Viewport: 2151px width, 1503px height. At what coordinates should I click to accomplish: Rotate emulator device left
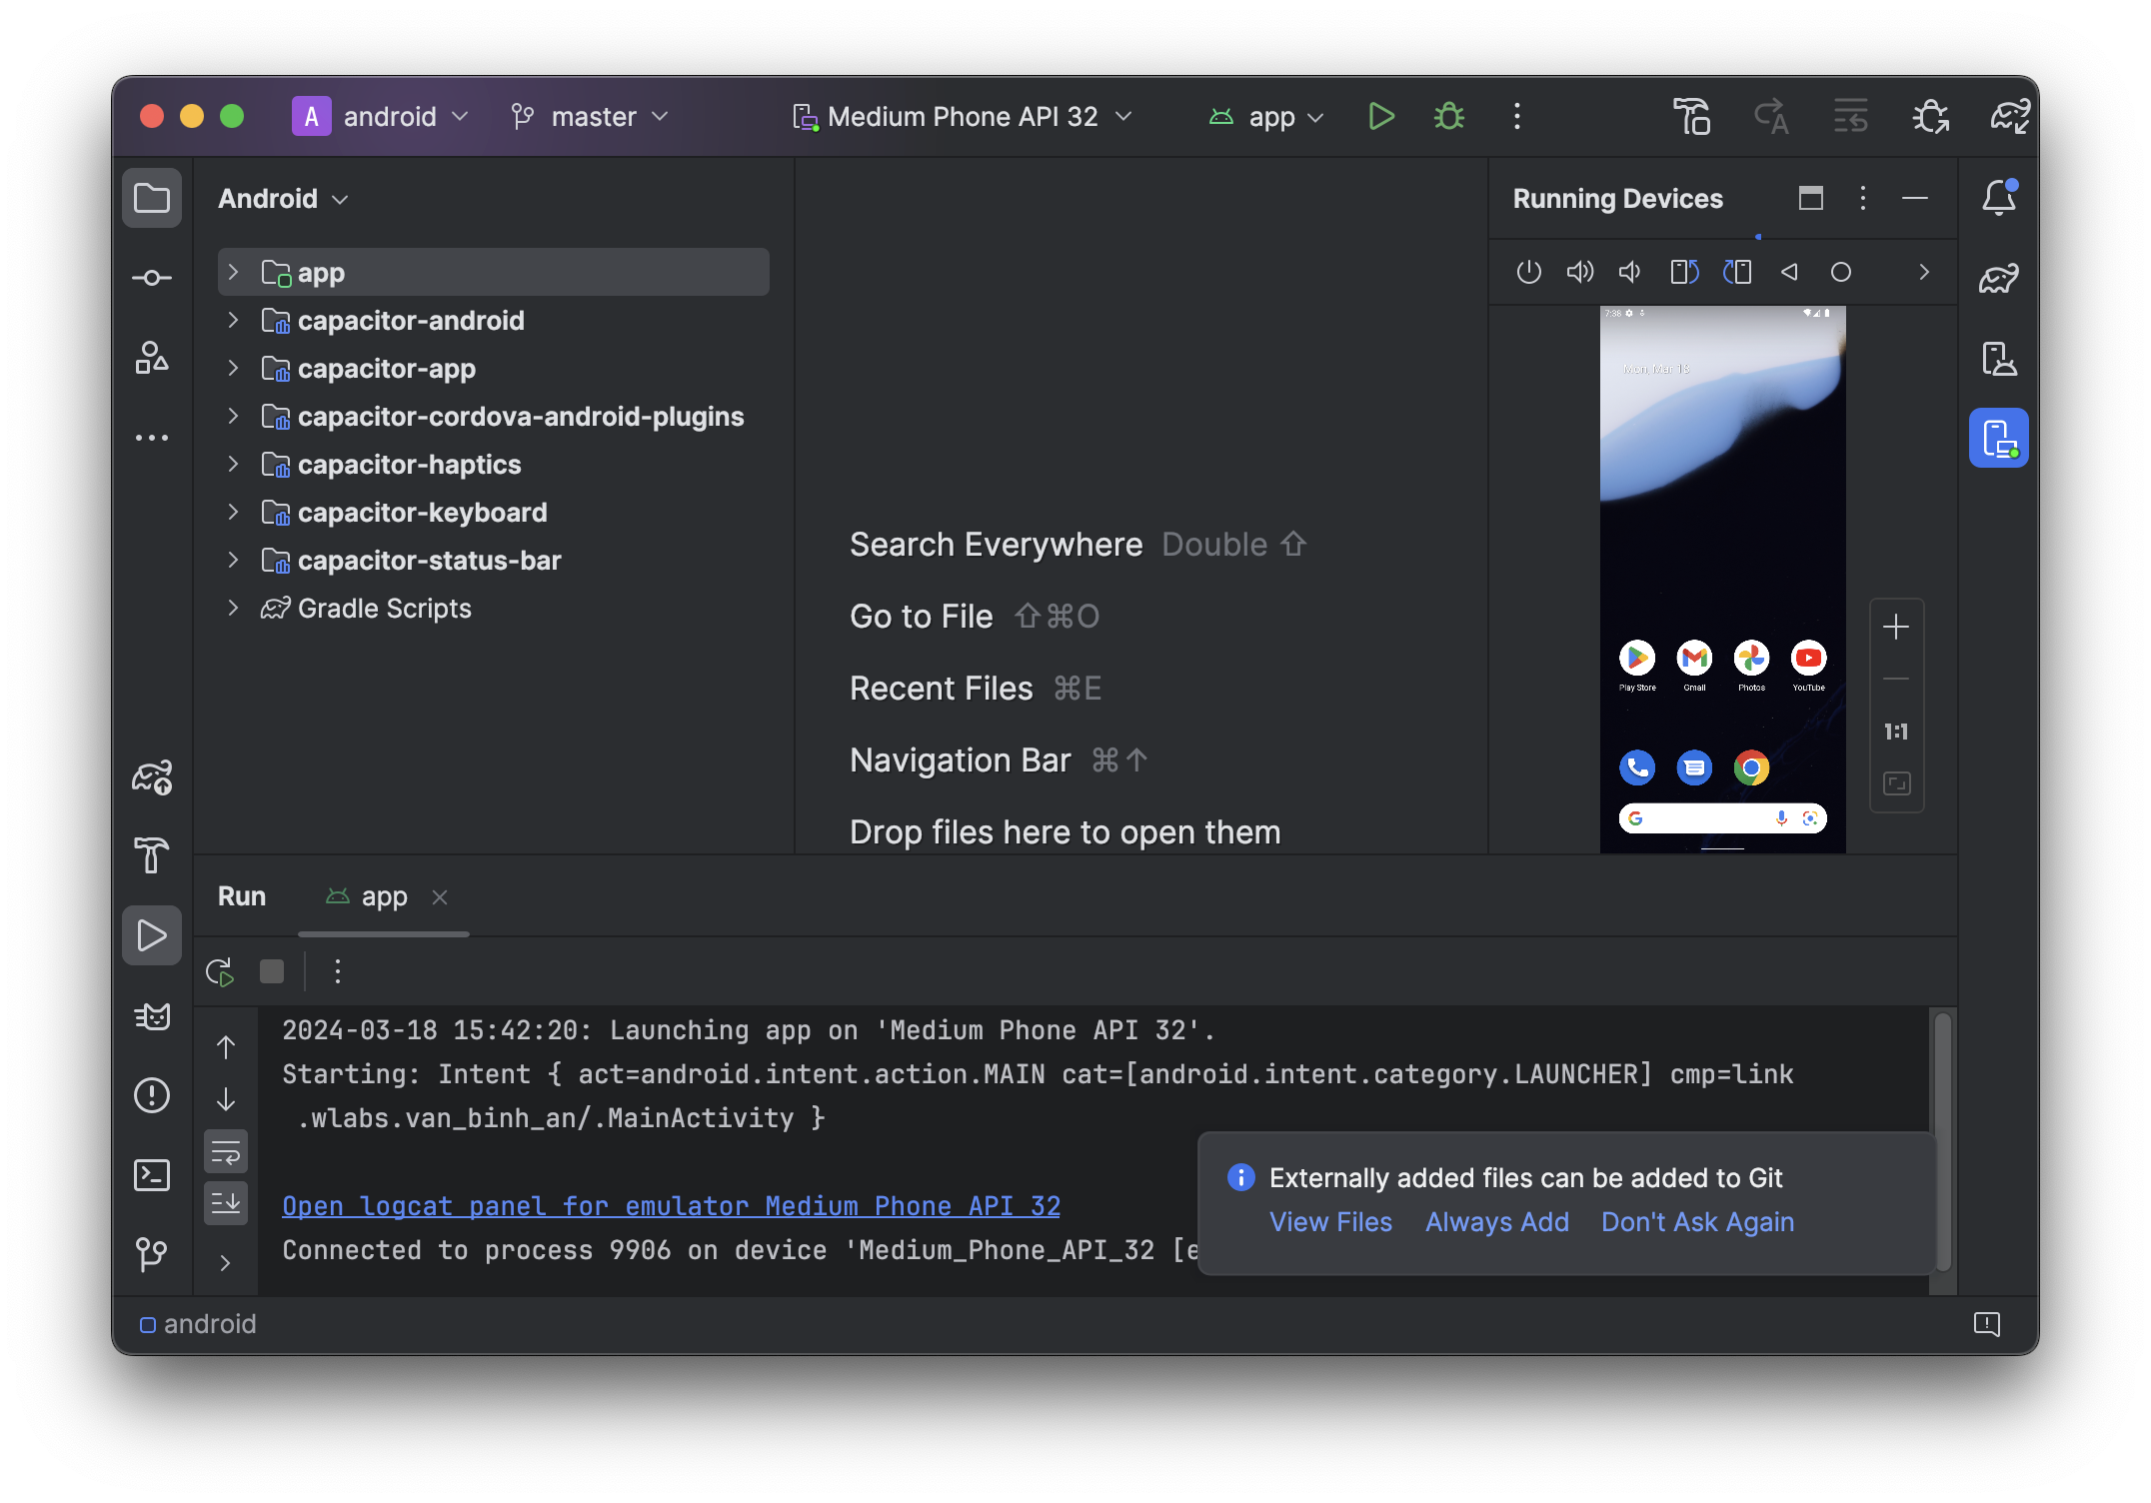pos(1684,272)
